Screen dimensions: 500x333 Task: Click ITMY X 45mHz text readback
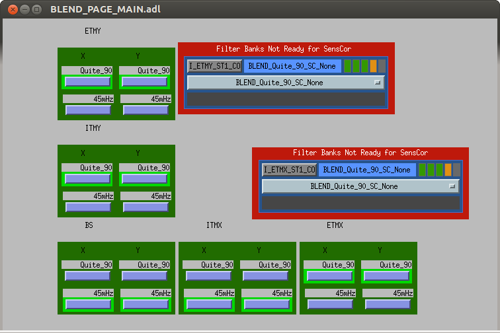click(89, 196)
